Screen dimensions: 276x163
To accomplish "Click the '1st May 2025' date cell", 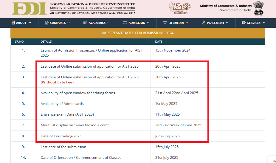I will [x=166, y=104].
